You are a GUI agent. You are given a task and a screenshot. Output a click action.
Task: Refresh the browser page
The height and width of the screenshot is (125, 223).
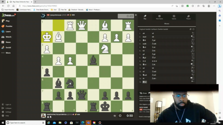pyautogui.click(x=8, y=6)
